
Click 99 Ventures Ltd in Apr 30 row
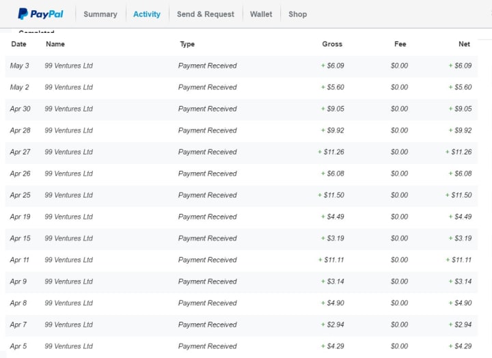point(69,109)
